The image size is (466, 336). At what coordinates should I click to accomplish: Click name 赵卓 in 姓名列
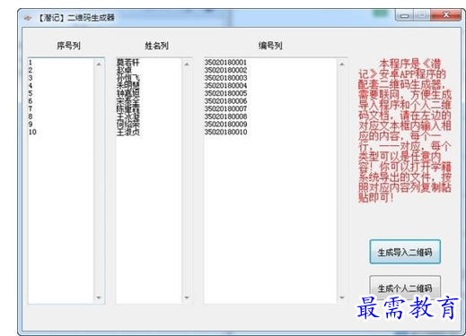124,70
